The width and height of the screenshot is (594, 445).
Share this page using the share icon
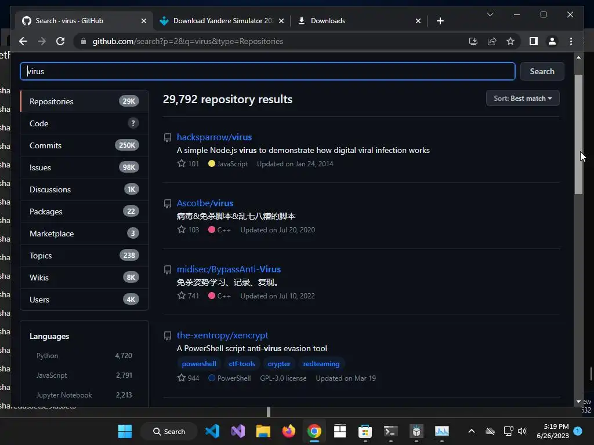[492, 41]
